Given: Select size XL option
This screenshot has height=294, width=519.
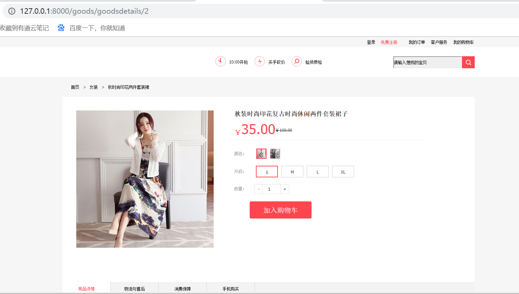Looking at the screenshot, I should click(343, 172).
